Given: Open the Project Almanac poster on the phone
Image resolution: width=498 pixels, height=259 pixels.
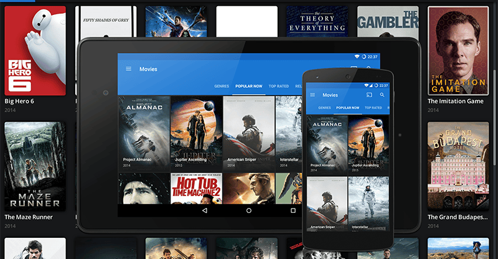Looking at the screenshot, I should pos(327,145).
